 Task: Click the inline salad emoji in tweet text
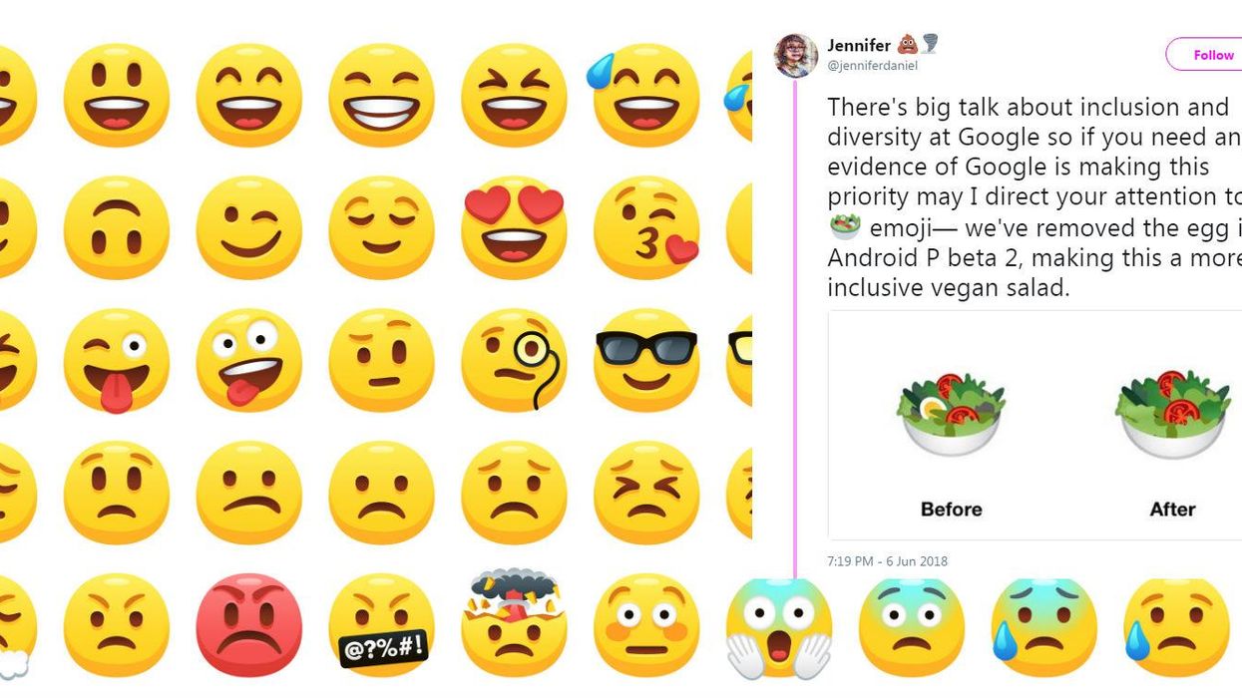click(x=845, y=227)
